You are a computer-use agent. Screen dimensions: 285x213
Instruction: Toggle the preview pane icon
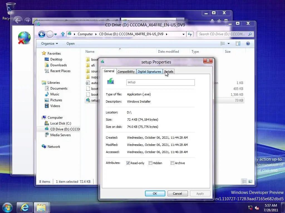tap(238, 44)
